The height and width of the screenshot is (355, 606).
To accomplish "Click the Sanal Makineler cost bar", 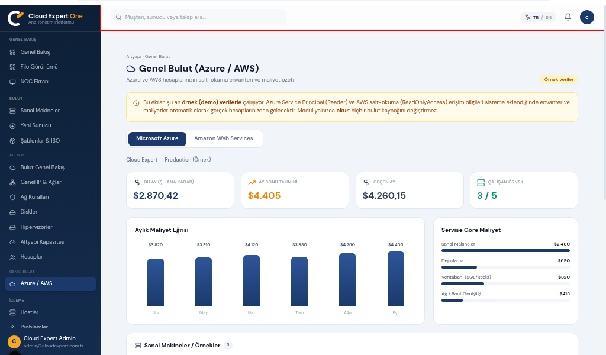I will coord(505,251).
